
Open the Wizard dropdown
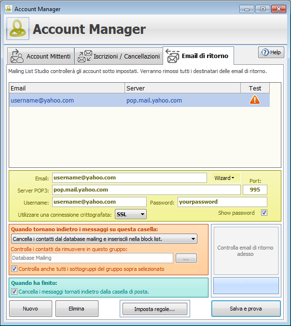[x=225, y=178]
